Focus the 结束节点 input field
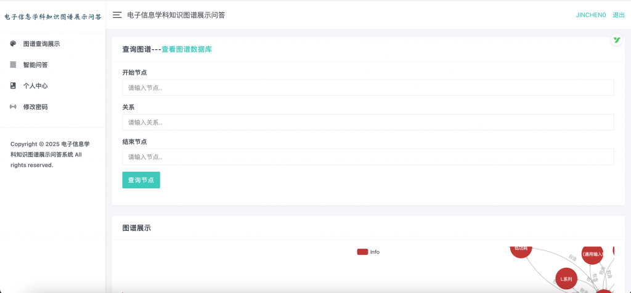 tap(368, 157)
